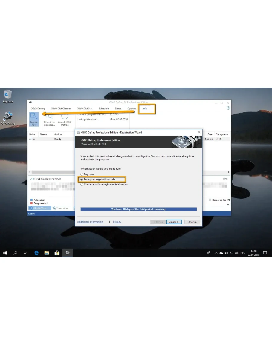Click the Register now icon
Screen dimensions: 272x345
tap(34, 119)
